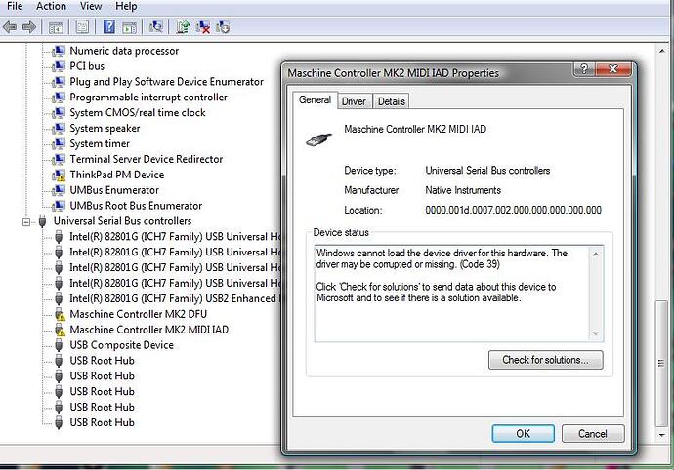Image resolution: width=674 pixels, height=470 pixels.
Task: Open Help via the blue question mark icon
Action: 109,26
